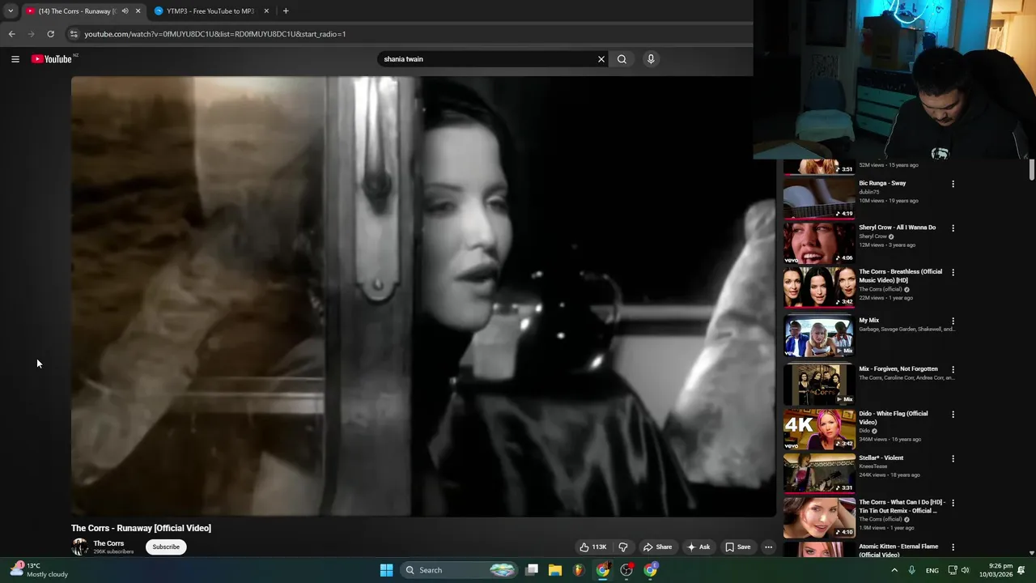Screen dimensions: 1036x583
Task: Open options for Atomic Kitten - Eternal Flame
Action: pyautogui.click(x=953, y=547)
